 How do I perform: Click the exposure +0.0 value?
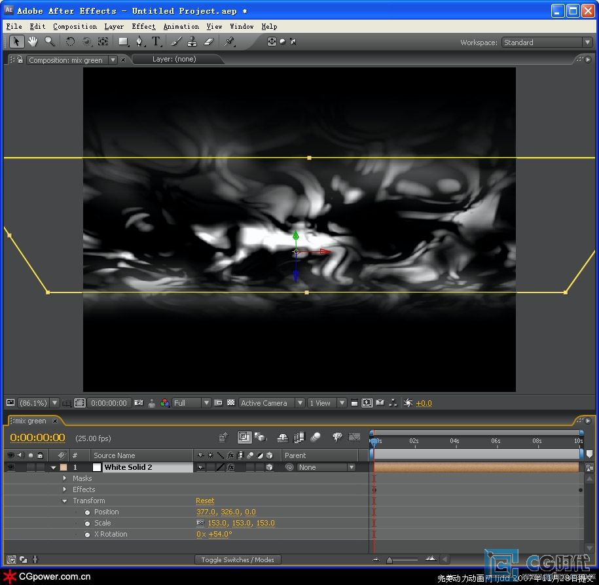click(424, 403)
